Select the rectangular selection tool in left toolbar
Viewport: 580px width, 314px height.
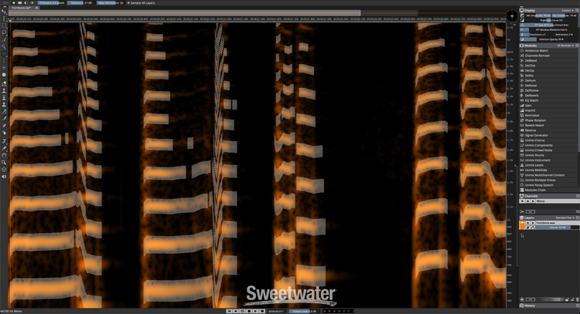5,25
